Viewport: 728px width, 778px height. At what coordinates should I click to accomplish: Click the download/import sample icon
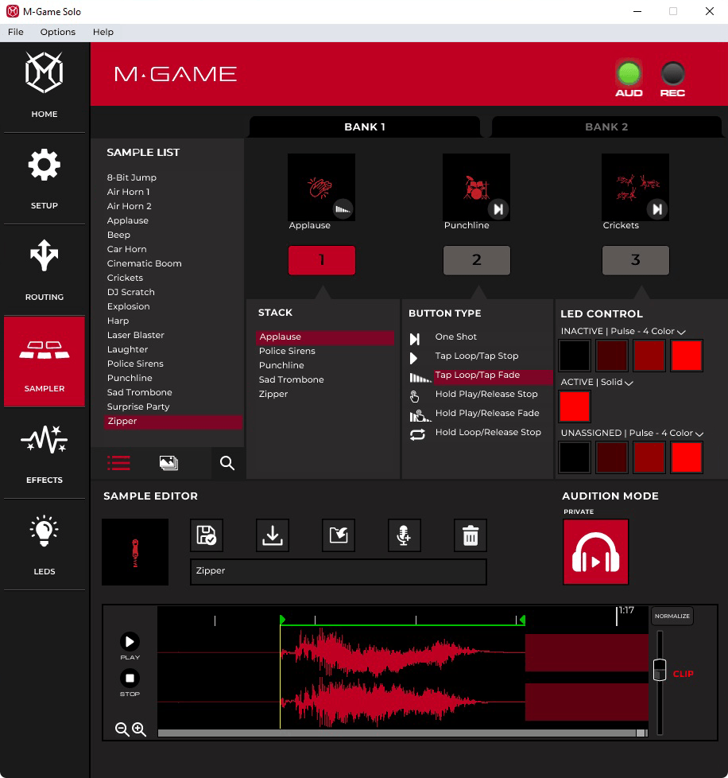(273, 535)
